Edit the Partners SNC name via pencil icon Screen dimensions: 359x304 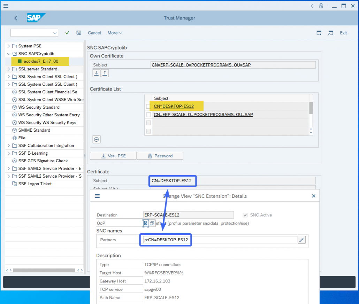[301, 240]
